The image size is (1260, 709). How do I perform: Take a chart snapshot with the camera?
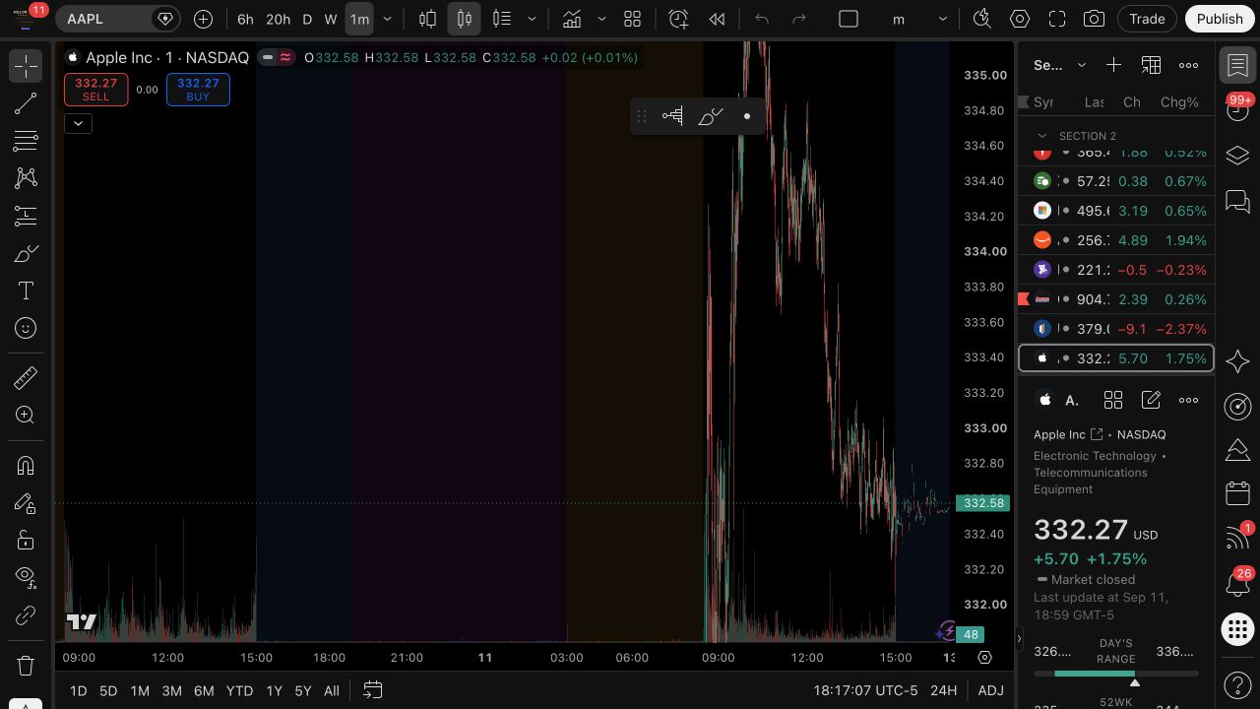1094,19
